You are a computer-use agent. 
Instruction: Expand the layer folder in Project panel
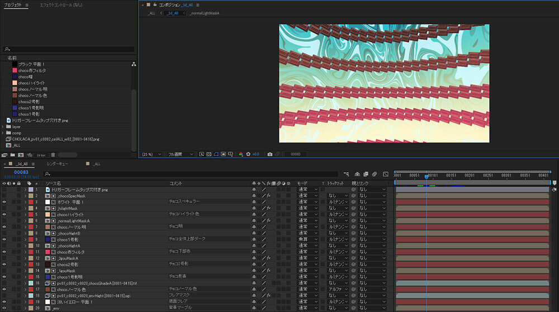3,126
